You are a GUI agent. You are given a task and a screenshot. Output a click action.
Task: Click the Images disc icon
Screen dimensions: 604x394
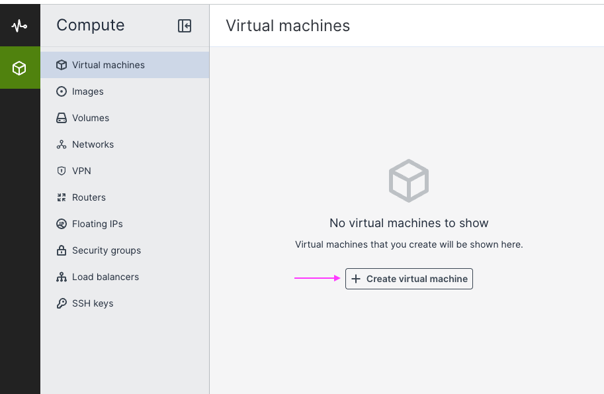pos(62,91)
